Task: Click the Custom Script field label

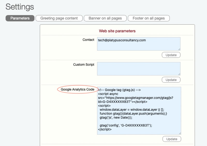Action: pyautogui.click(x=84, y=64)
